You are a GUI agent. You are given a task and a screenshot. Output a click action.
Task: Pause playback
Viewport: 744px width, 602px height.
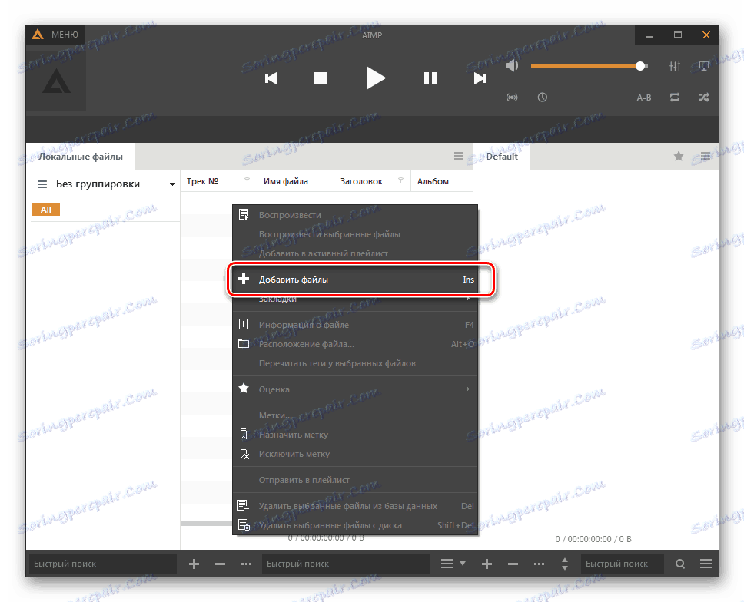pyautogui.click(x=430, y=78)
